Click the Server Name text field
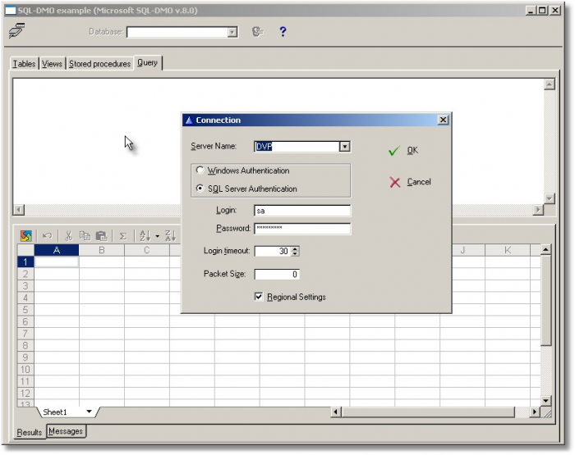 297,147
